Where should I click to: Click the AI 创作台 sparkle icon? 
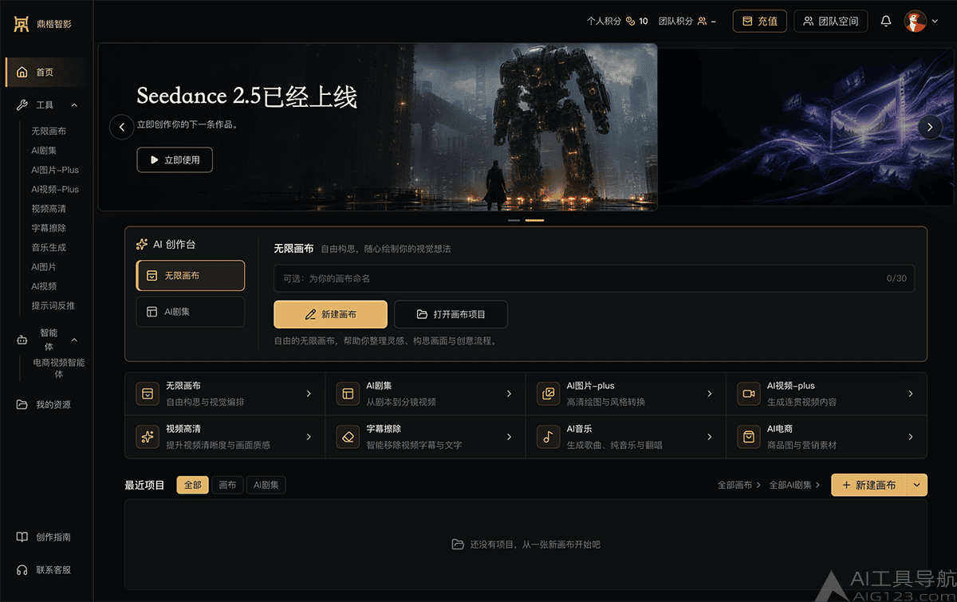(142, 244)
